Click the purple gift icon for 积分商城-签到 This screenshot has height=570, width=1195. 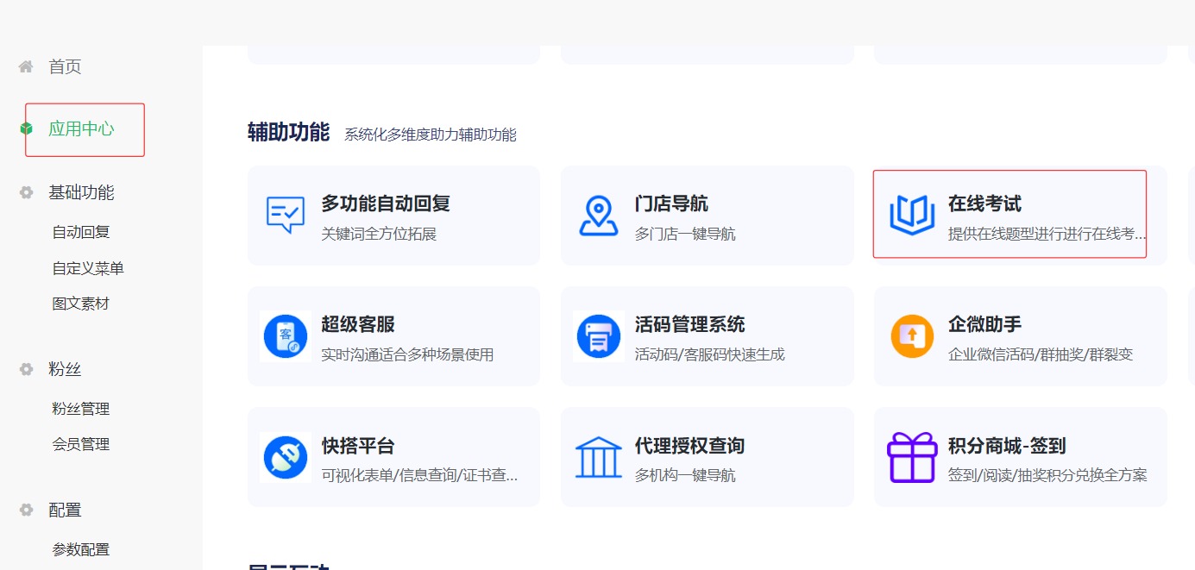(x=912, y=457)
